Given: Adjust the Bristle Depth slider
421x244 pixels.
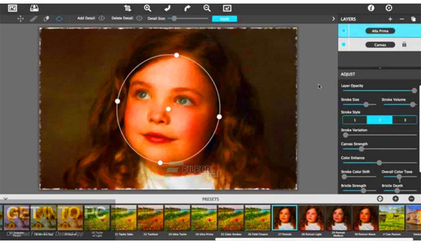Looking at the screenshot, I should (399, 191).
